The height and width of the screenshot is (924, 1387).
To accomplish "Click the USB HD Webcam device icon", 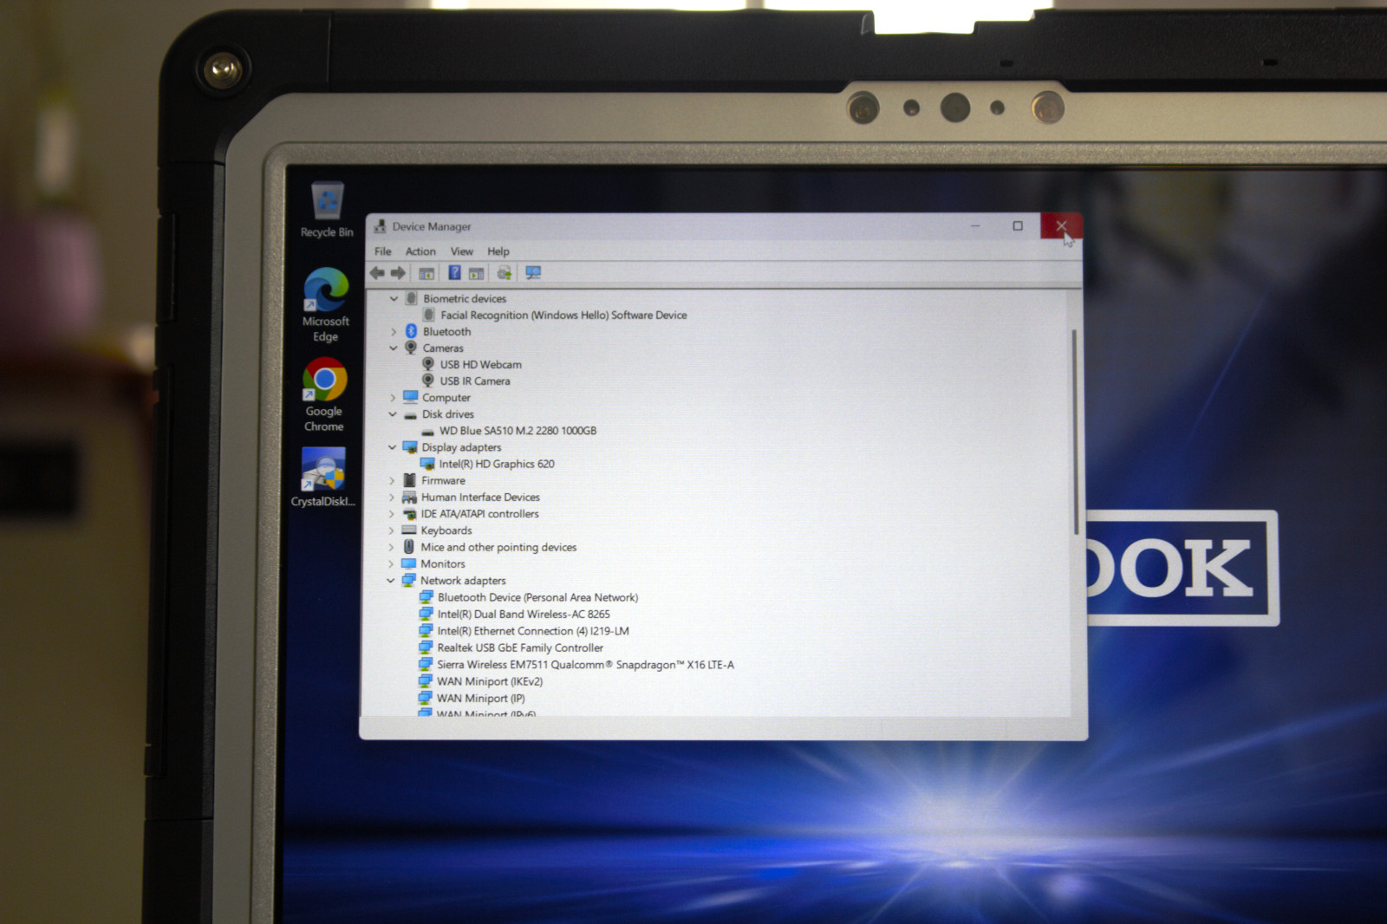I will pos(428,364).
